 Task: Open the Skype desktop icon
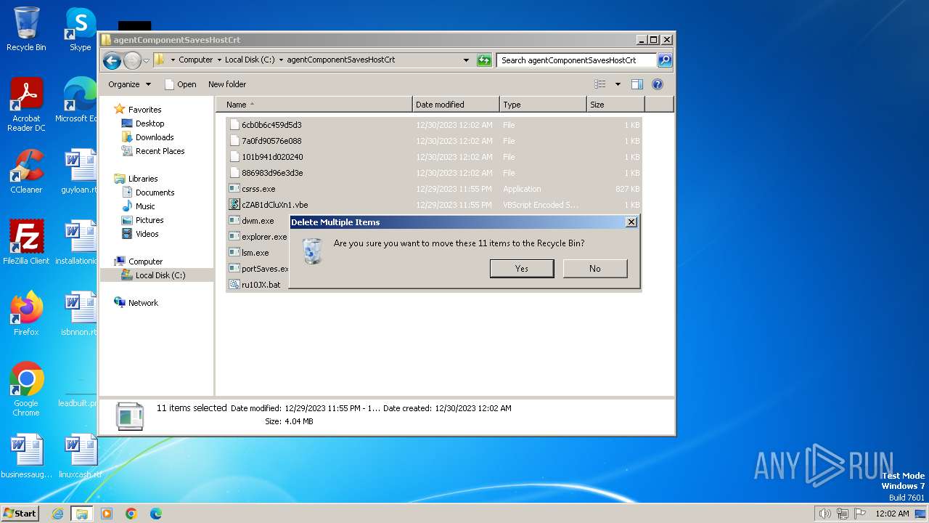tap(81, 30)
